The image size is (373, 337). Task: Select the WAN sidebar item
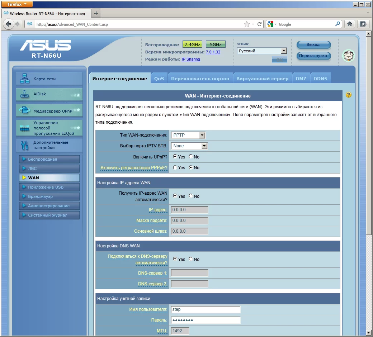tap(49, 178)
